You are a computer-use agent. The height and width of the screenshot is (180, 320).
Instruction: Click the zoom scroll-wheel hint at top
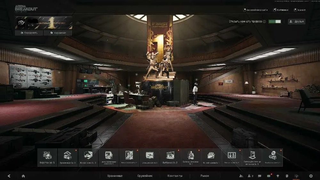281,10
